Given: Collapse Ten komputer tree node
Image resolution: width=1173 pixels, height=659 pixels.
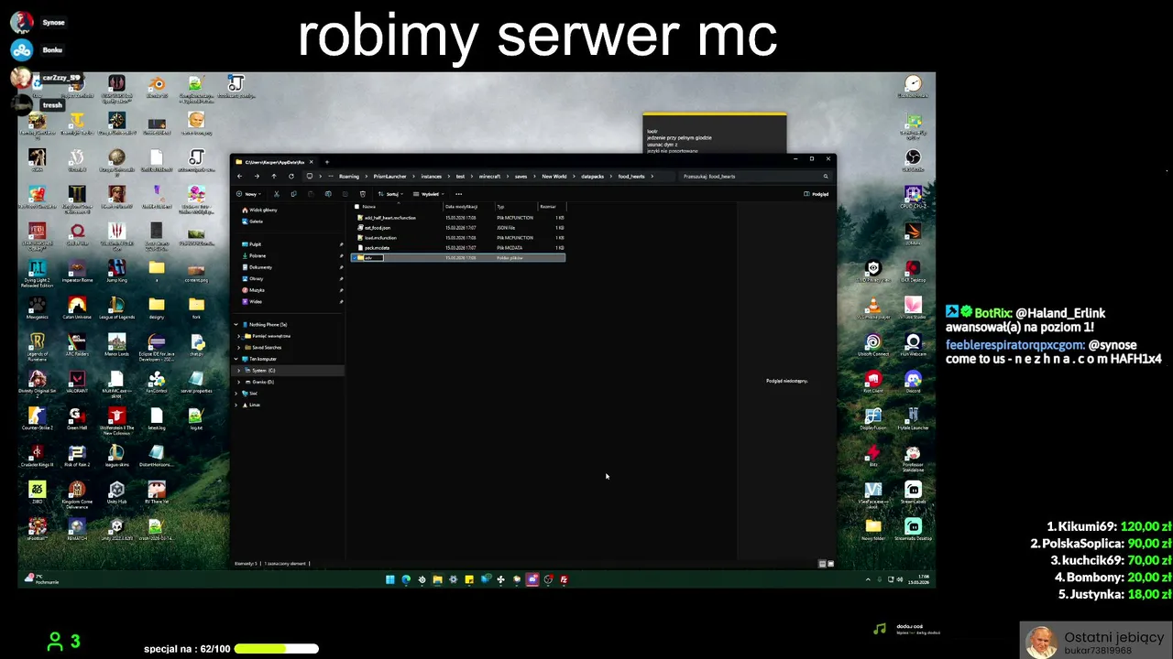Looking at the screenshot, I should tap(236, 359).
